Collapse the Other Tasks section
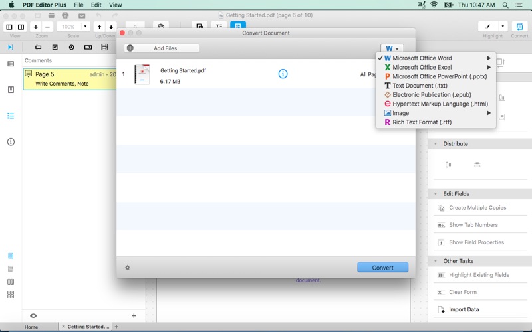532x332 pixels. click(x=436, y=261)
